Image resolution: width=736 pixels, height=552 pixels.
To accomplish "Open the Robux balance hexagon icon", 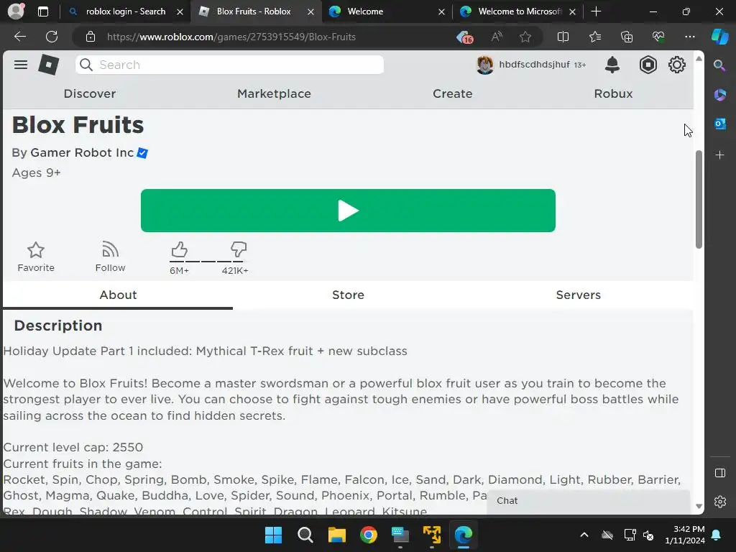I will pyautogui.click(x=648, y=65).
